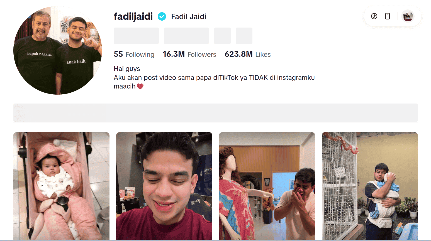Open the get-app phone icon
431x241 pixels.
pyautogui.click(x=388, y=16)
